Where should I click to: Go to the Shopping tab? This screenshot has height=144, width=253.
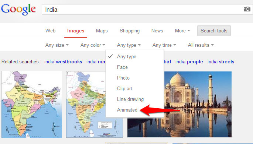pos(130,31)
